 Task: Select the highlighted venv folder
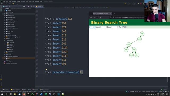click(8, 58)
